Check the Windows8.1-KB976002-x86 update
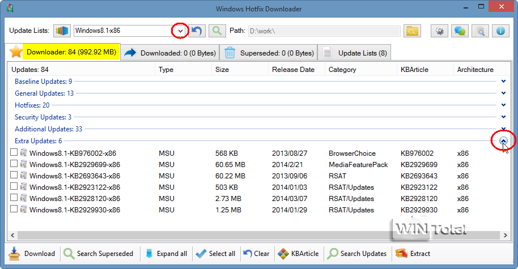Screen dimensions: 518x269 (14, 153)
